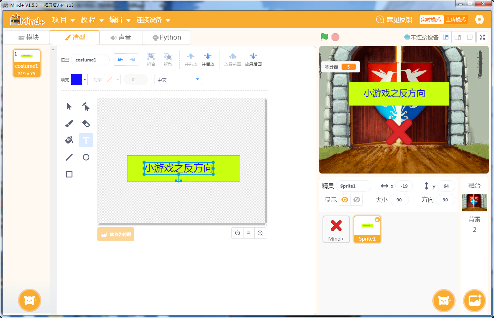494x318 pixels.
Task: Click the y position field
Action: tap(446, 186)
